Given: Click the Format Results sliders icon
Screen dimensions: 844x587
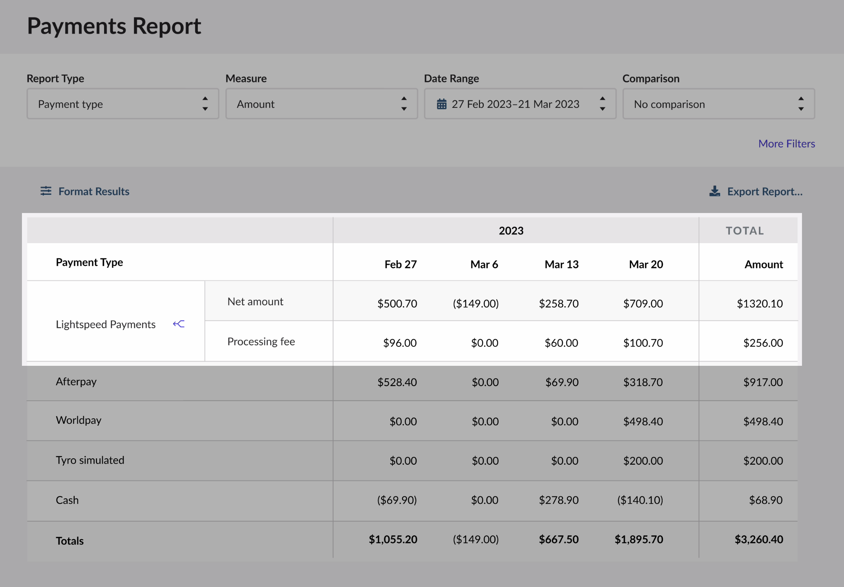Looking at the screenshot, I should [46, 191].
